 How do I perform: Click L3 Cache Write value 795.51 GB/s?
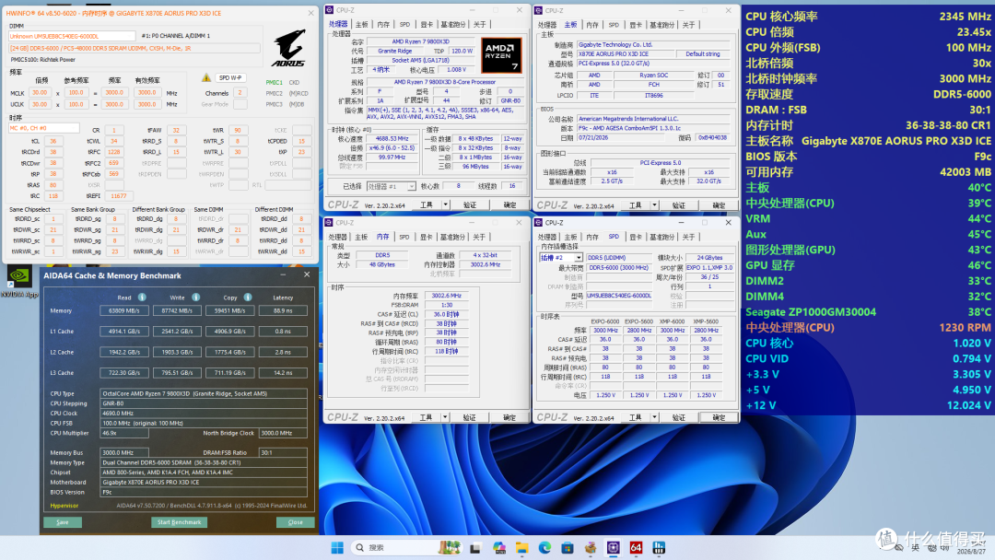coord(176,373)
